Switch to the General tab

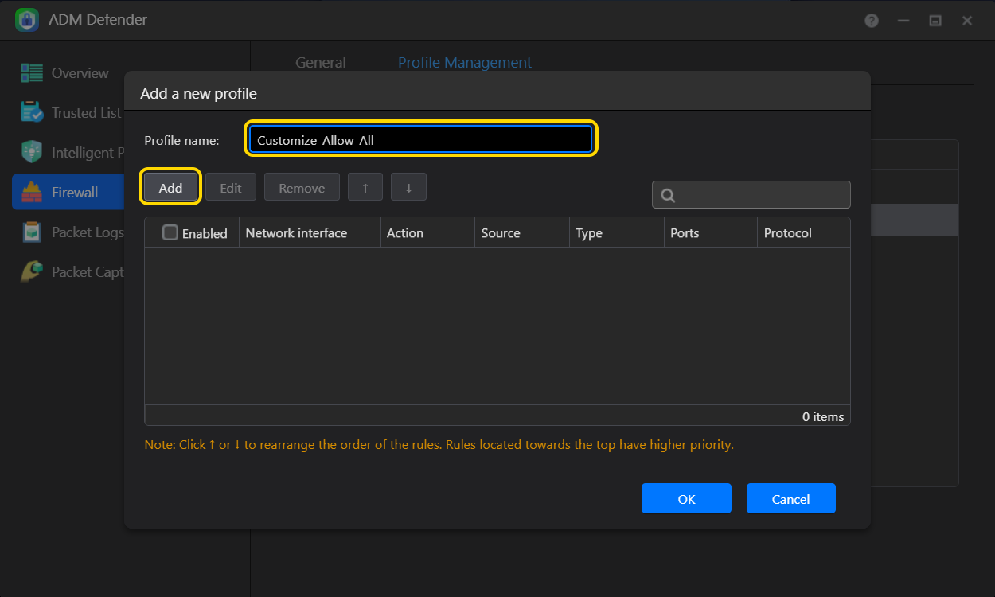[x=321, y=62]
